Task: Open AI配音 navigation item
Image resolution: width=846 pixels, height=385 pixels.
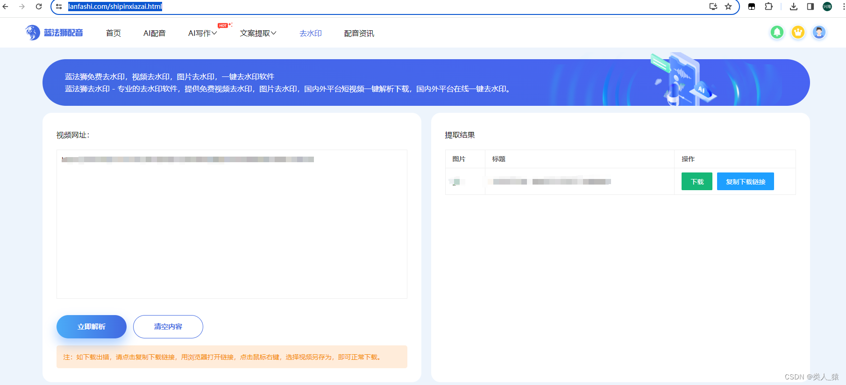Action: tap(155, 33)
